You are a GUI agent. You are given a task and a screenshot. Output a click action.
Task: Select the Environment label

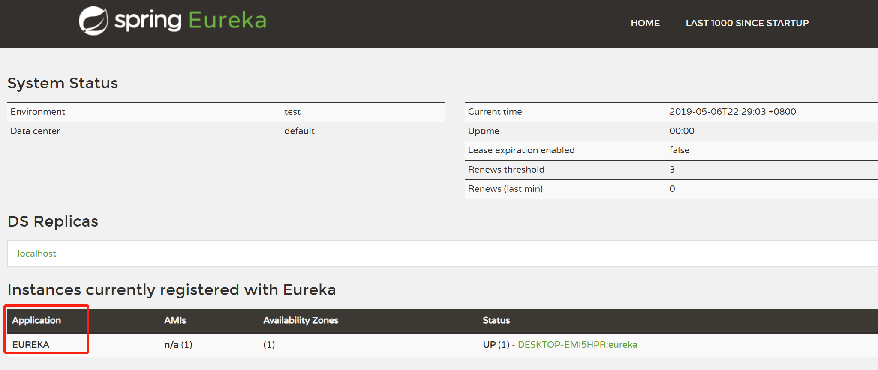(x=38, y=112)
